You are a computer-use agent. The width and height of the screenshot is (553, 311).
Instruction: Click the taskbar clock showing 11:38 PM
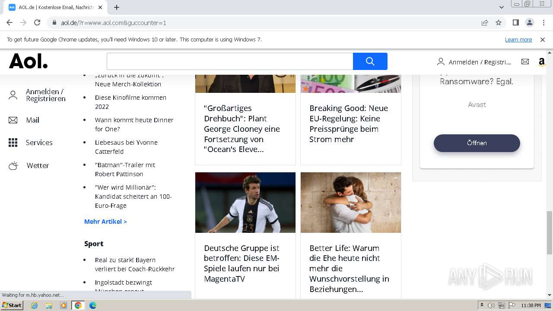click(x=531, y=305)
